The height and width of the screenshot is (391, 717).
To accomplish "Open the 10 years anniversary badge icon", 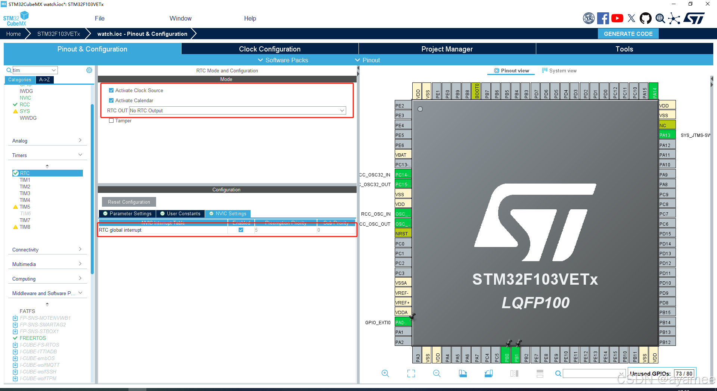I will click(589, 18).
